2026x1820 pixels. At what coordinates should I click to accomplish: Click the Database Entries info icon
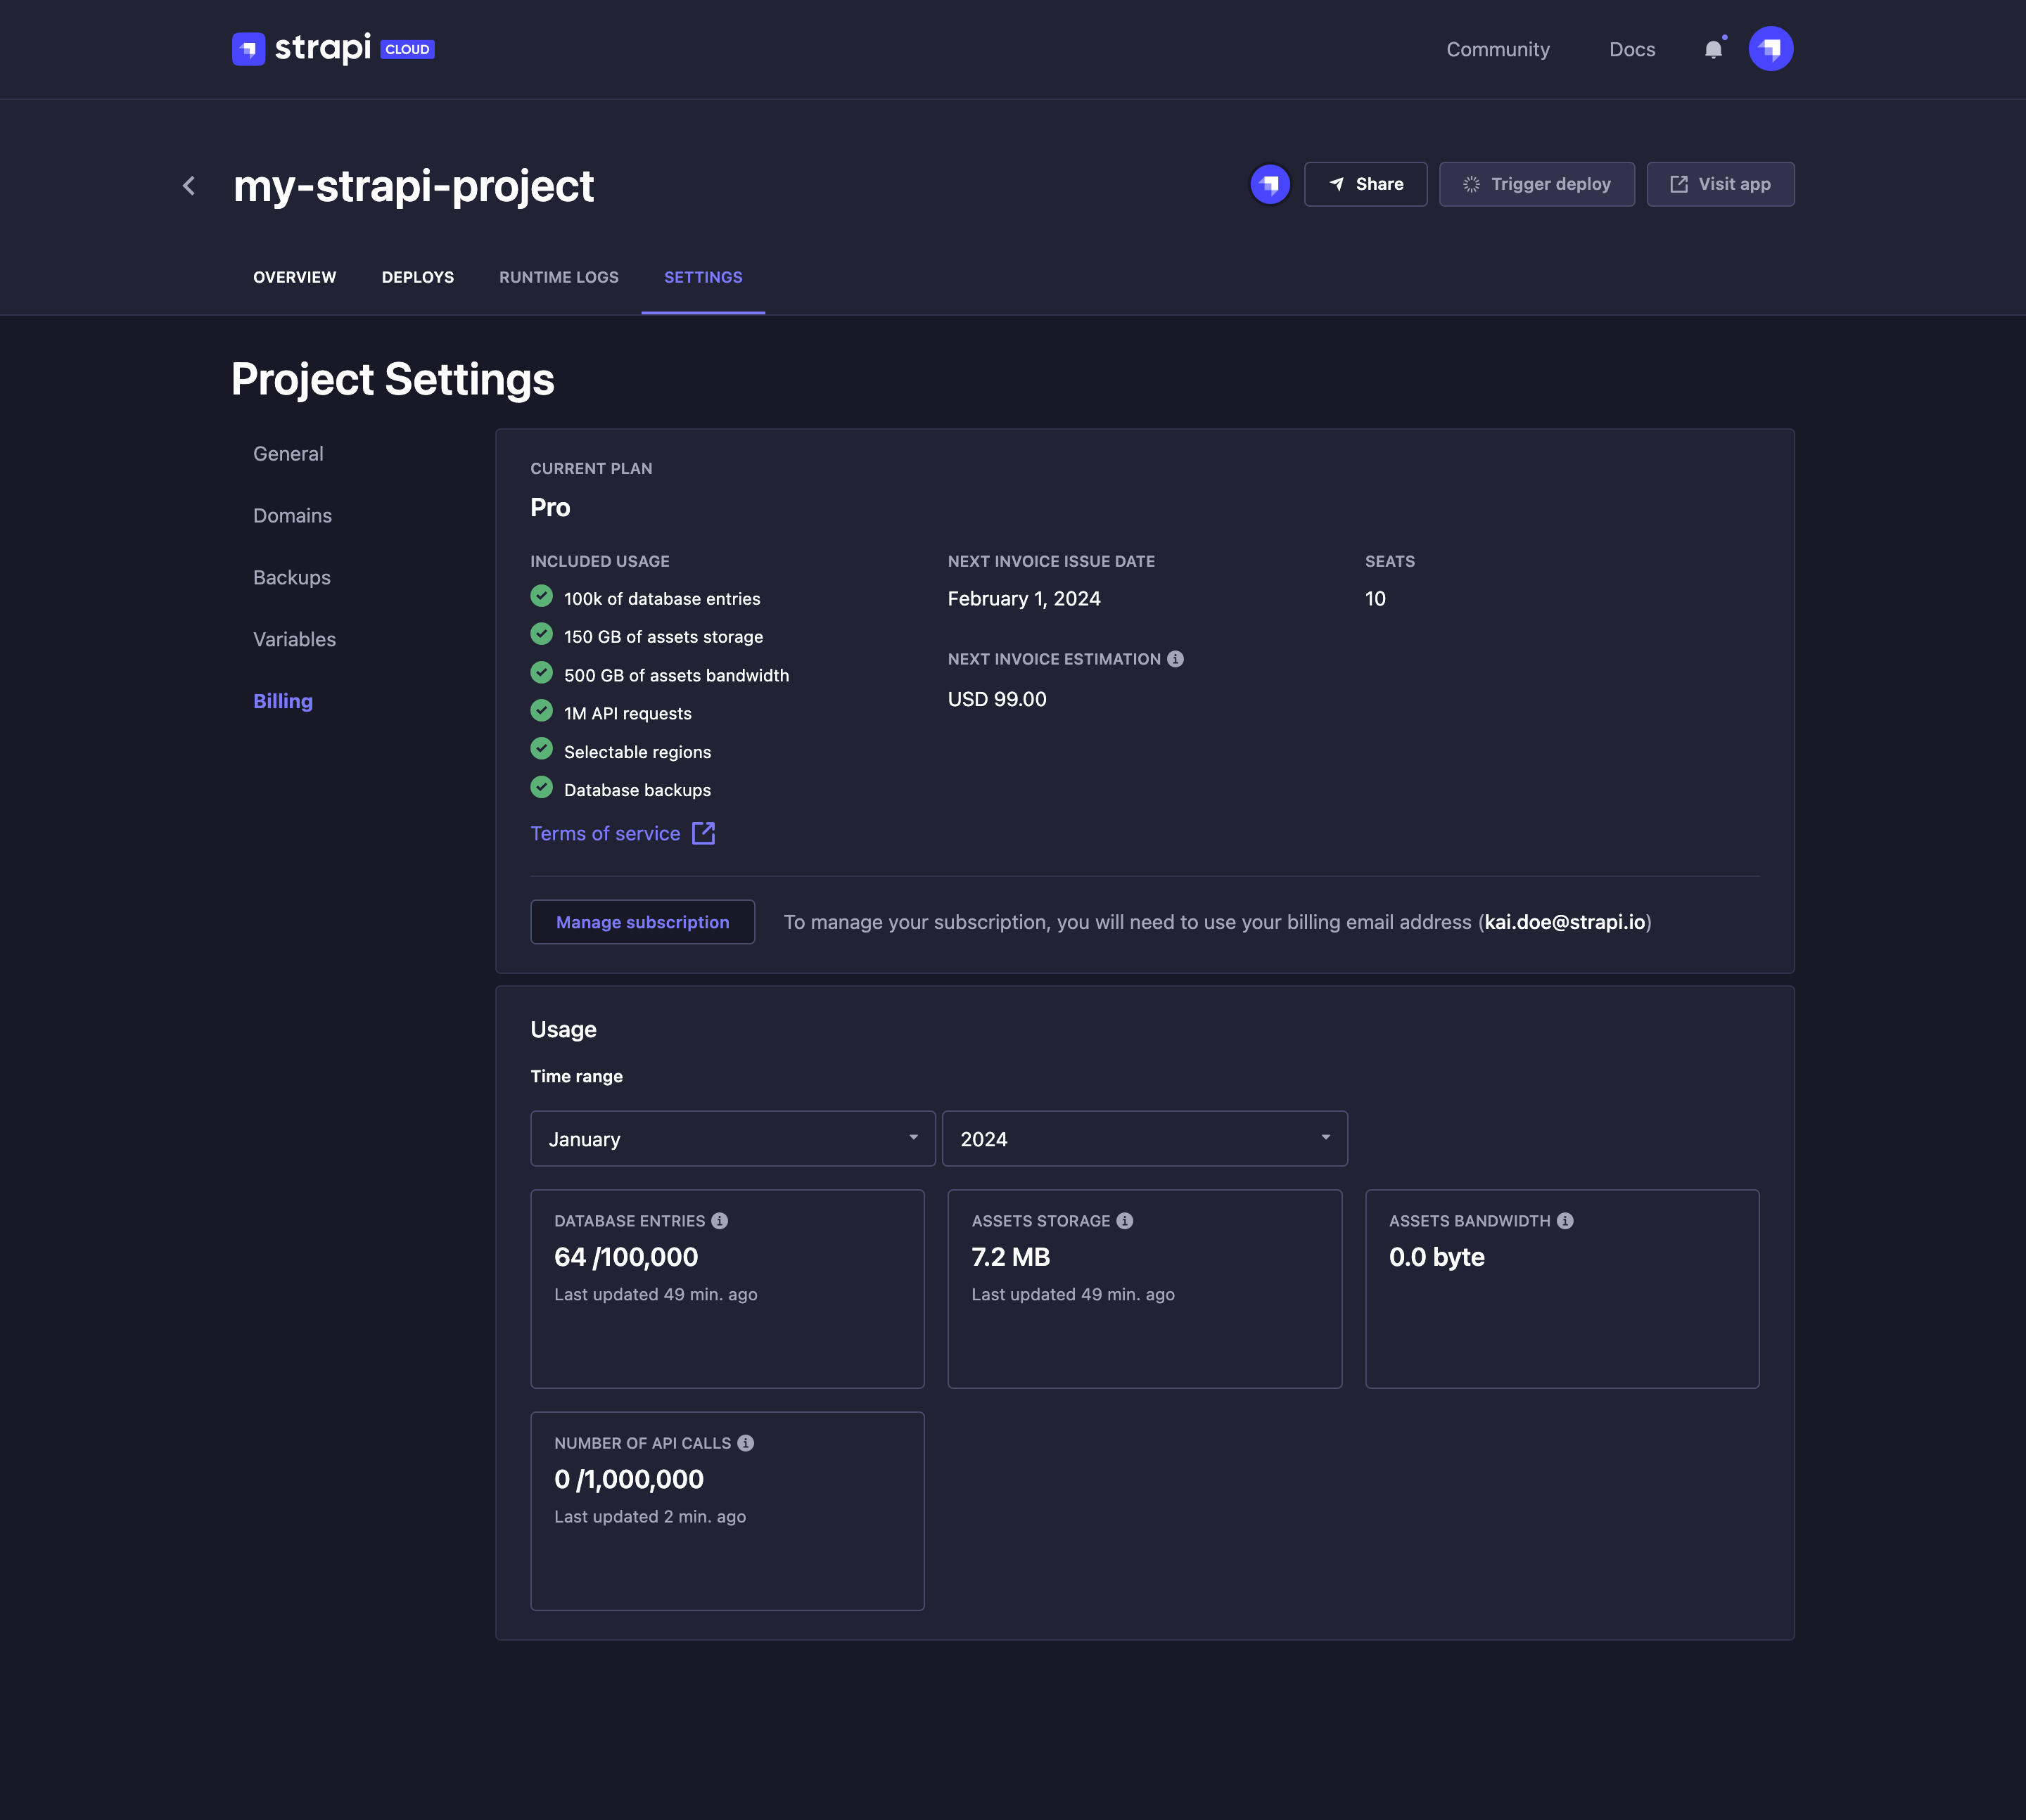click(x=720, y=1220)
